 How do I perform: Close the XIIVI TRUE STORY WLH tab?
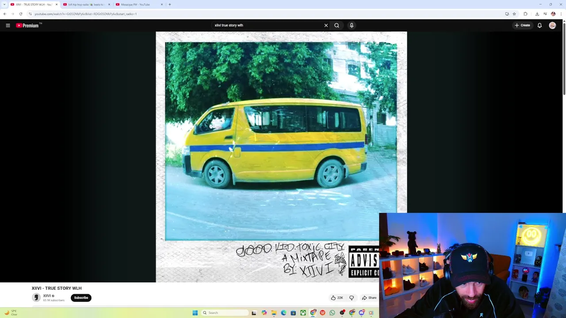click(57, 4)
